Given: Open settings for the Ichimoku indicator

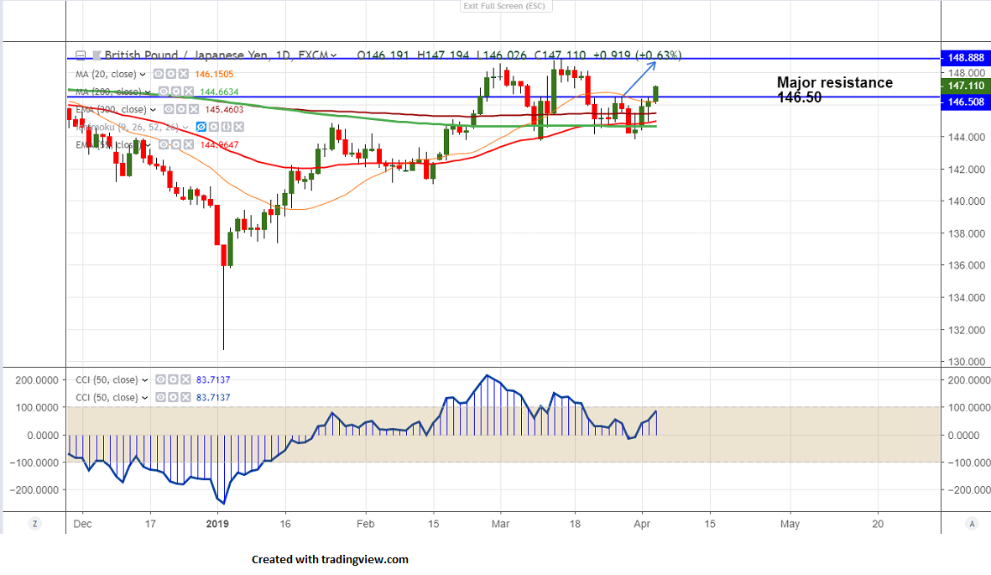Looking at the screenshot, I should point(214,127).
